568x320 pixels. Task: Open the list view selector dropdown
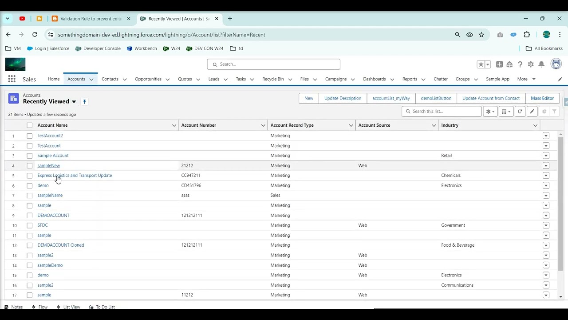(74, 102)
